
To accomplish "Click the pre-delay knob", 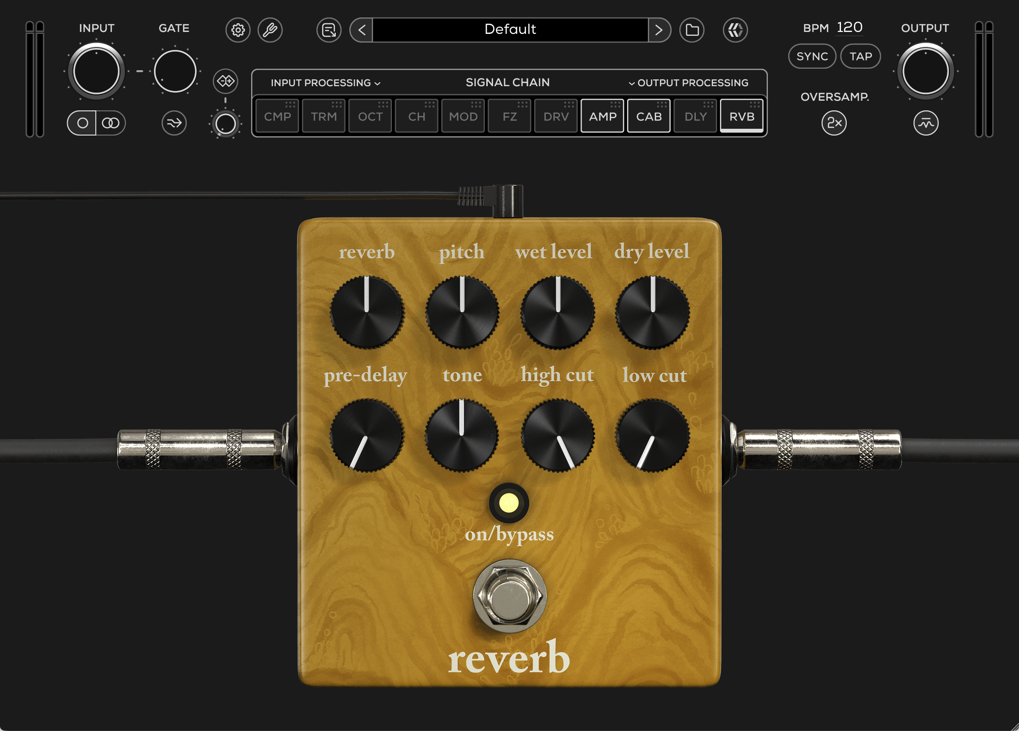I will pyautogui.click(x=367, y=435).
